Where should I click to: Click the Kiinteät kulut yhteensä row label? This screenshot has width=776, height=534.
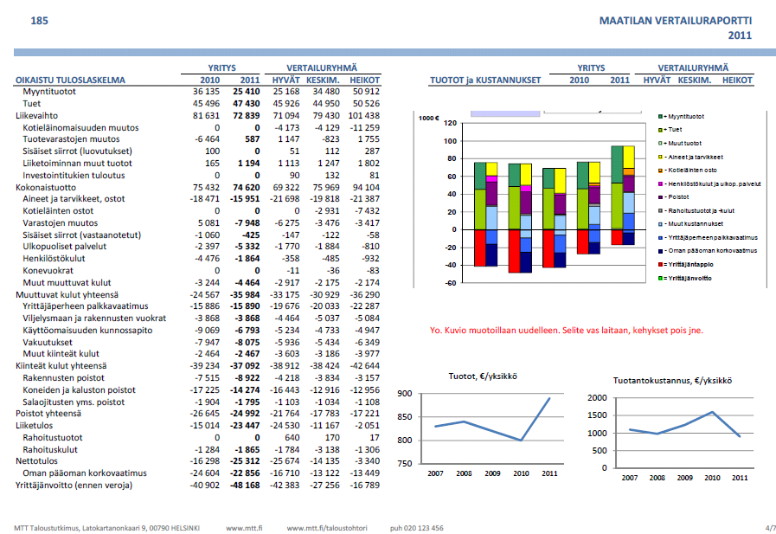61,366
